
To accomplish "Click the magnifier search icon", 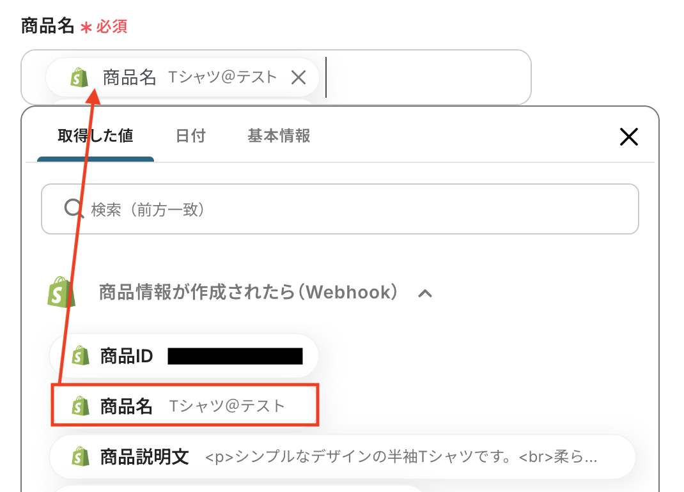I will tap(74, 209).
